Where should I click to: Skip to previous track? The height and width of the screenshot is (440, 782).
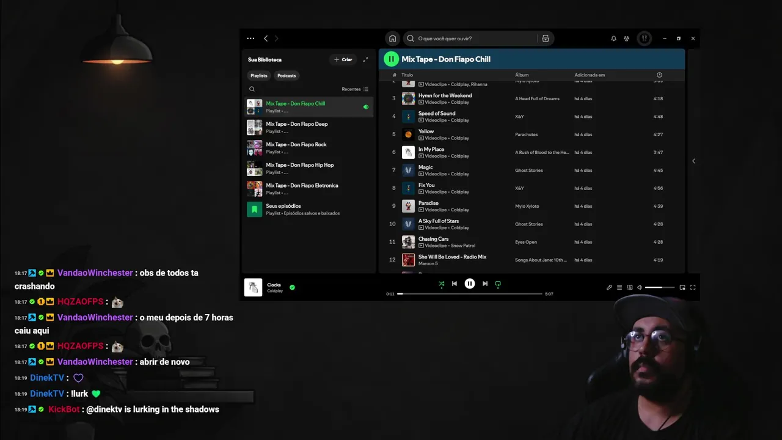click(455, 284)
